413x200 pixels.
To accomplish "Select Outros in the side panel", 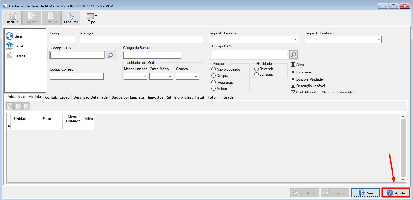I will [15, 56].
